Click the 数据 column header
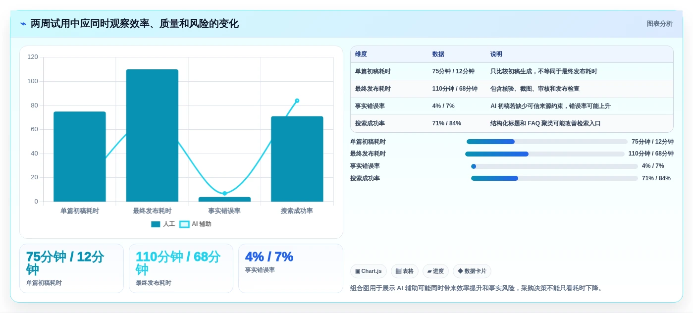693x313 pixels. pos(438,54)
